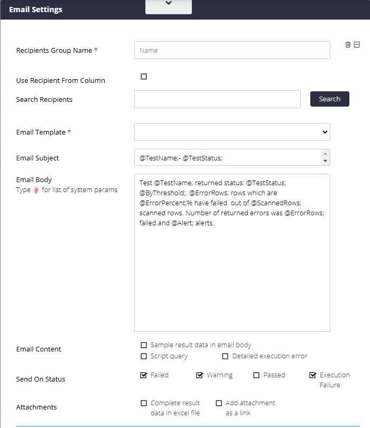370x428 pixels.
Task: Enable Detailed execution error option
Action: tap(225, 356)
